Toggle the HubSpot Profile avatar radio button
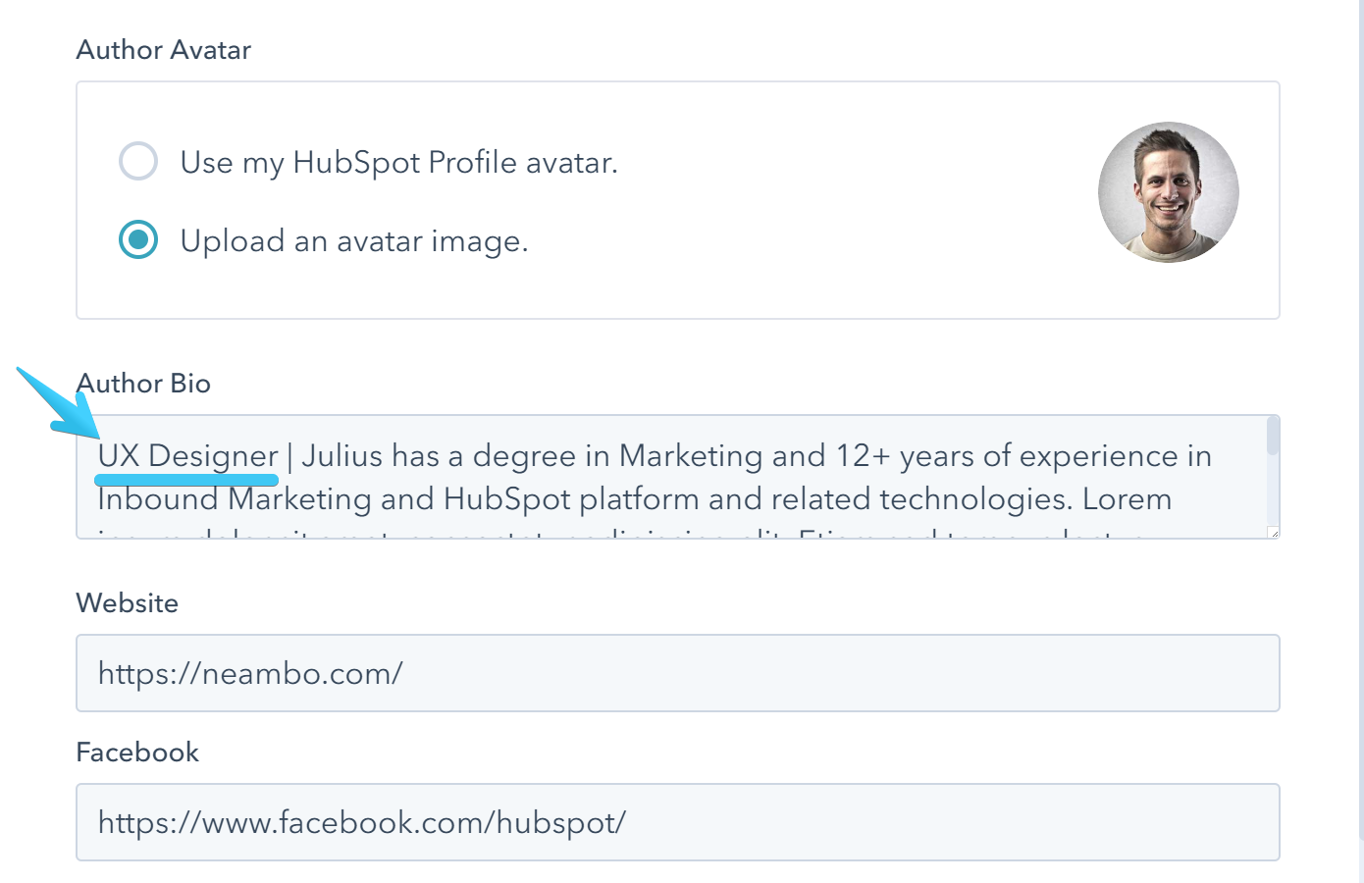This screenshot has height=883, width=1364. 138,161
